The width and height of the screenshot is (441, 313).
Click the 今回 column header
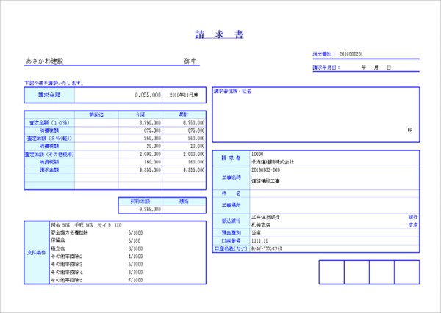[140, 115]
